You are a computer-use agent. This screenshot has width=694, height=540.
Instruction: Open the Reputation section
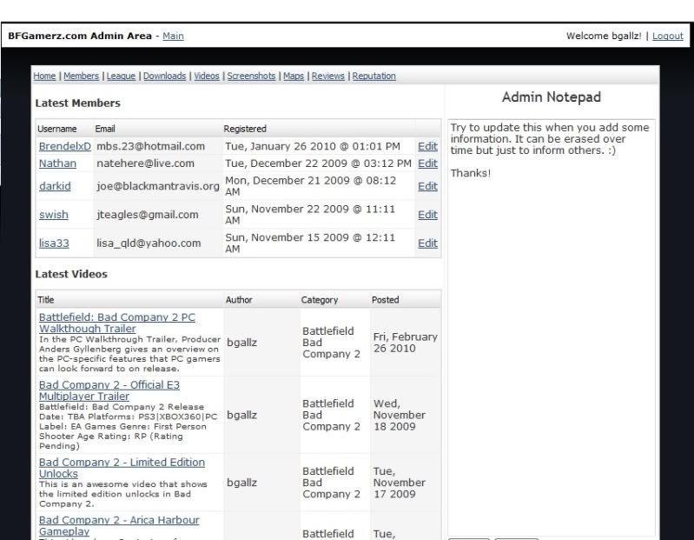[373, 76]
